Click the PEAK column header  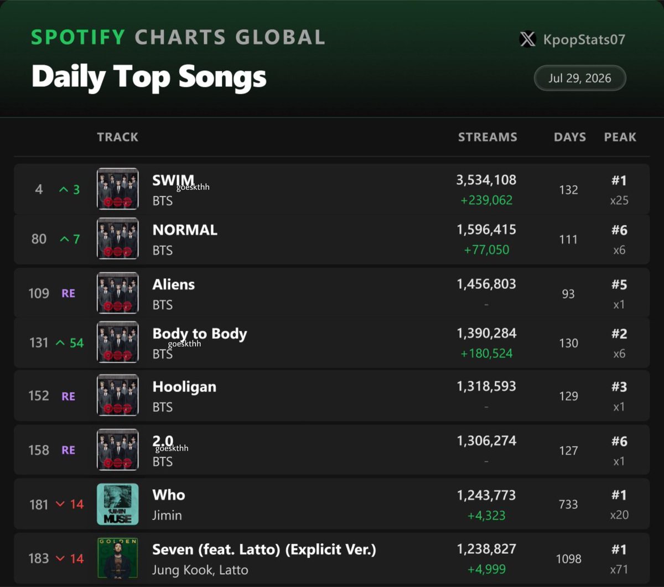(x=620, y=137)
